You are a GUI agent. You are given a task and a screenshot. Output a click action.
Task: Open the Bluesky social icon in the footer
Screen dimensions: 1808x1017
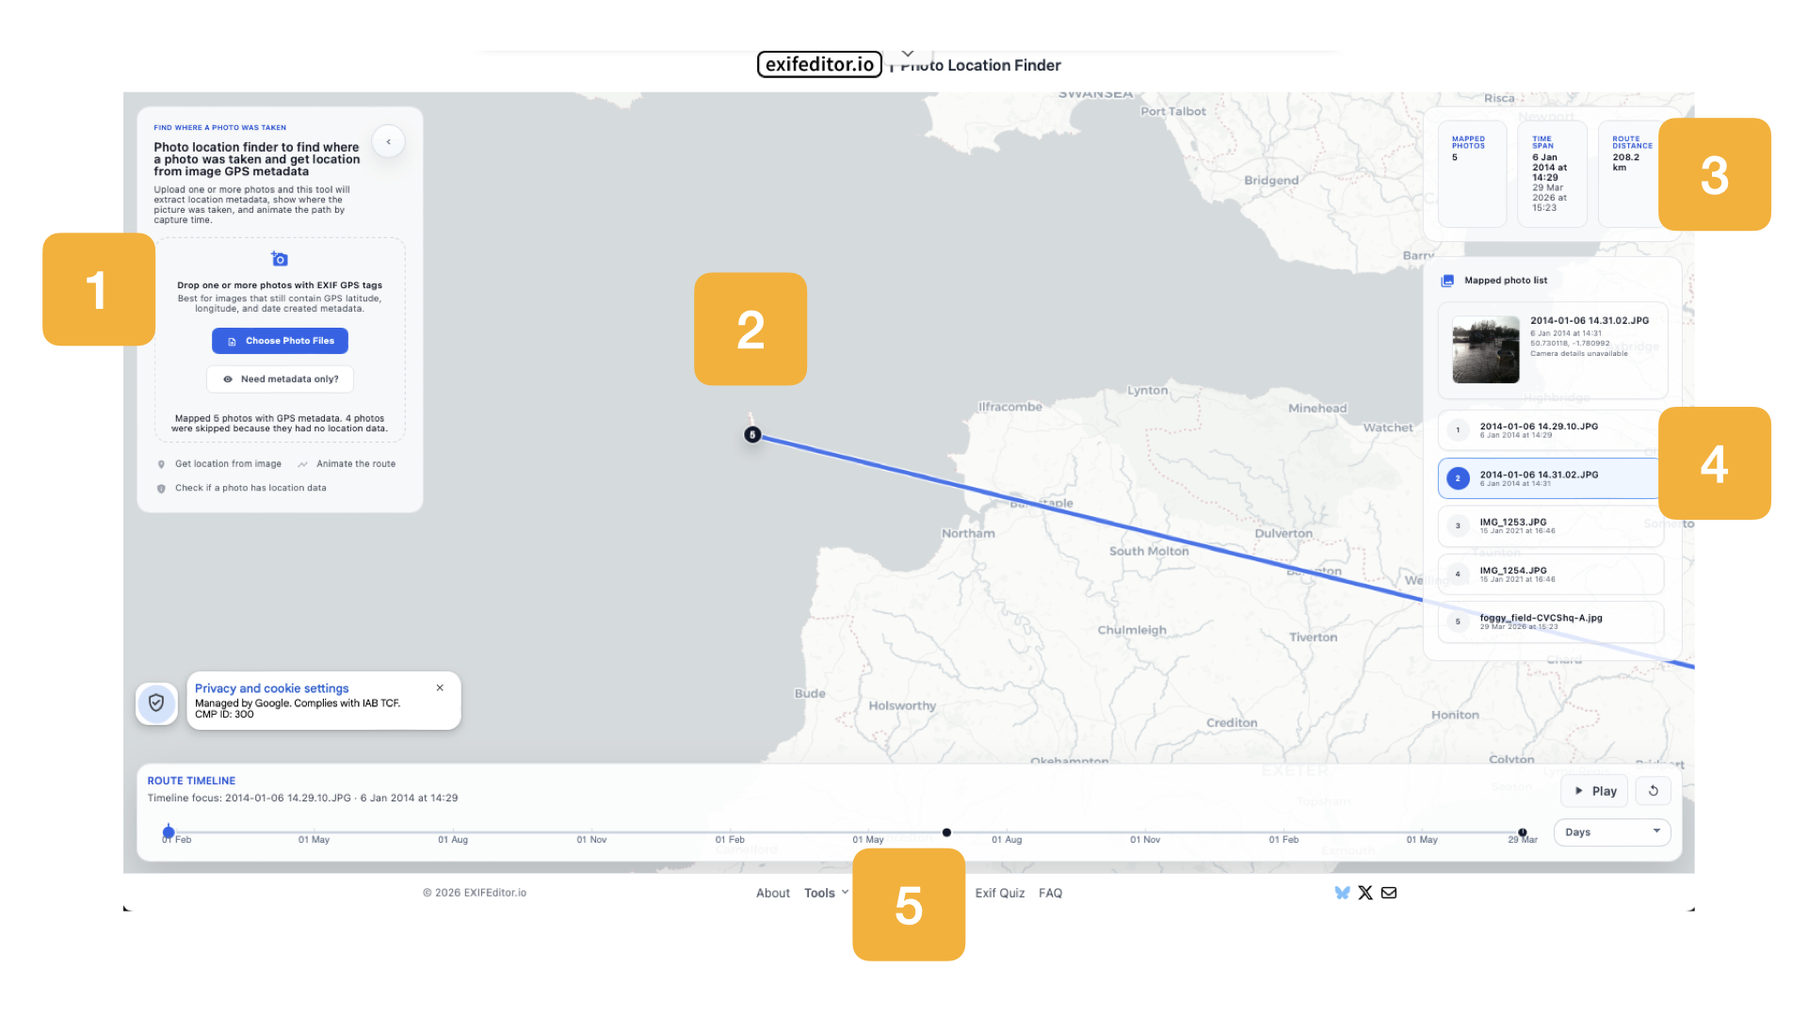1342,892
